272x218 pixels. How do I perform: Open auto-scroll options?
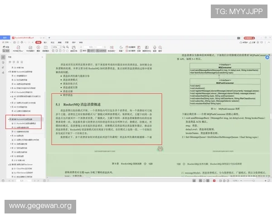[x=112, y=49]
